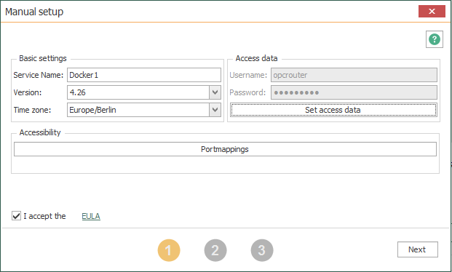Open help via green question mark icon
The image size is (452, 272).
click(x=434, y=39)
